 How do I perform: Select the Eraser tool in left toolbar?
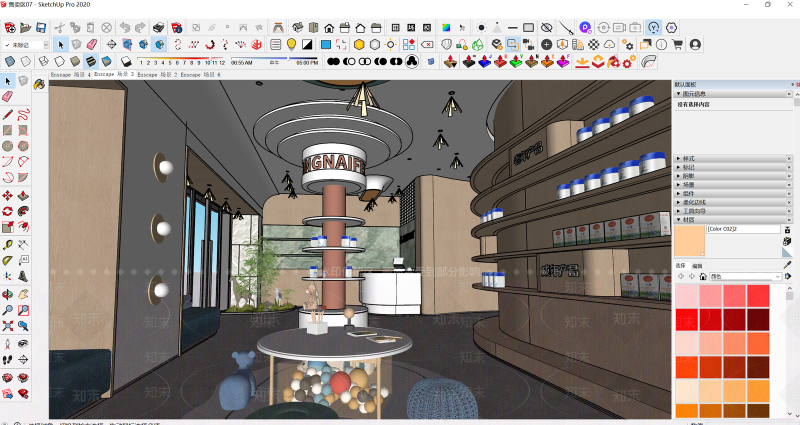[x=7, y=97]
